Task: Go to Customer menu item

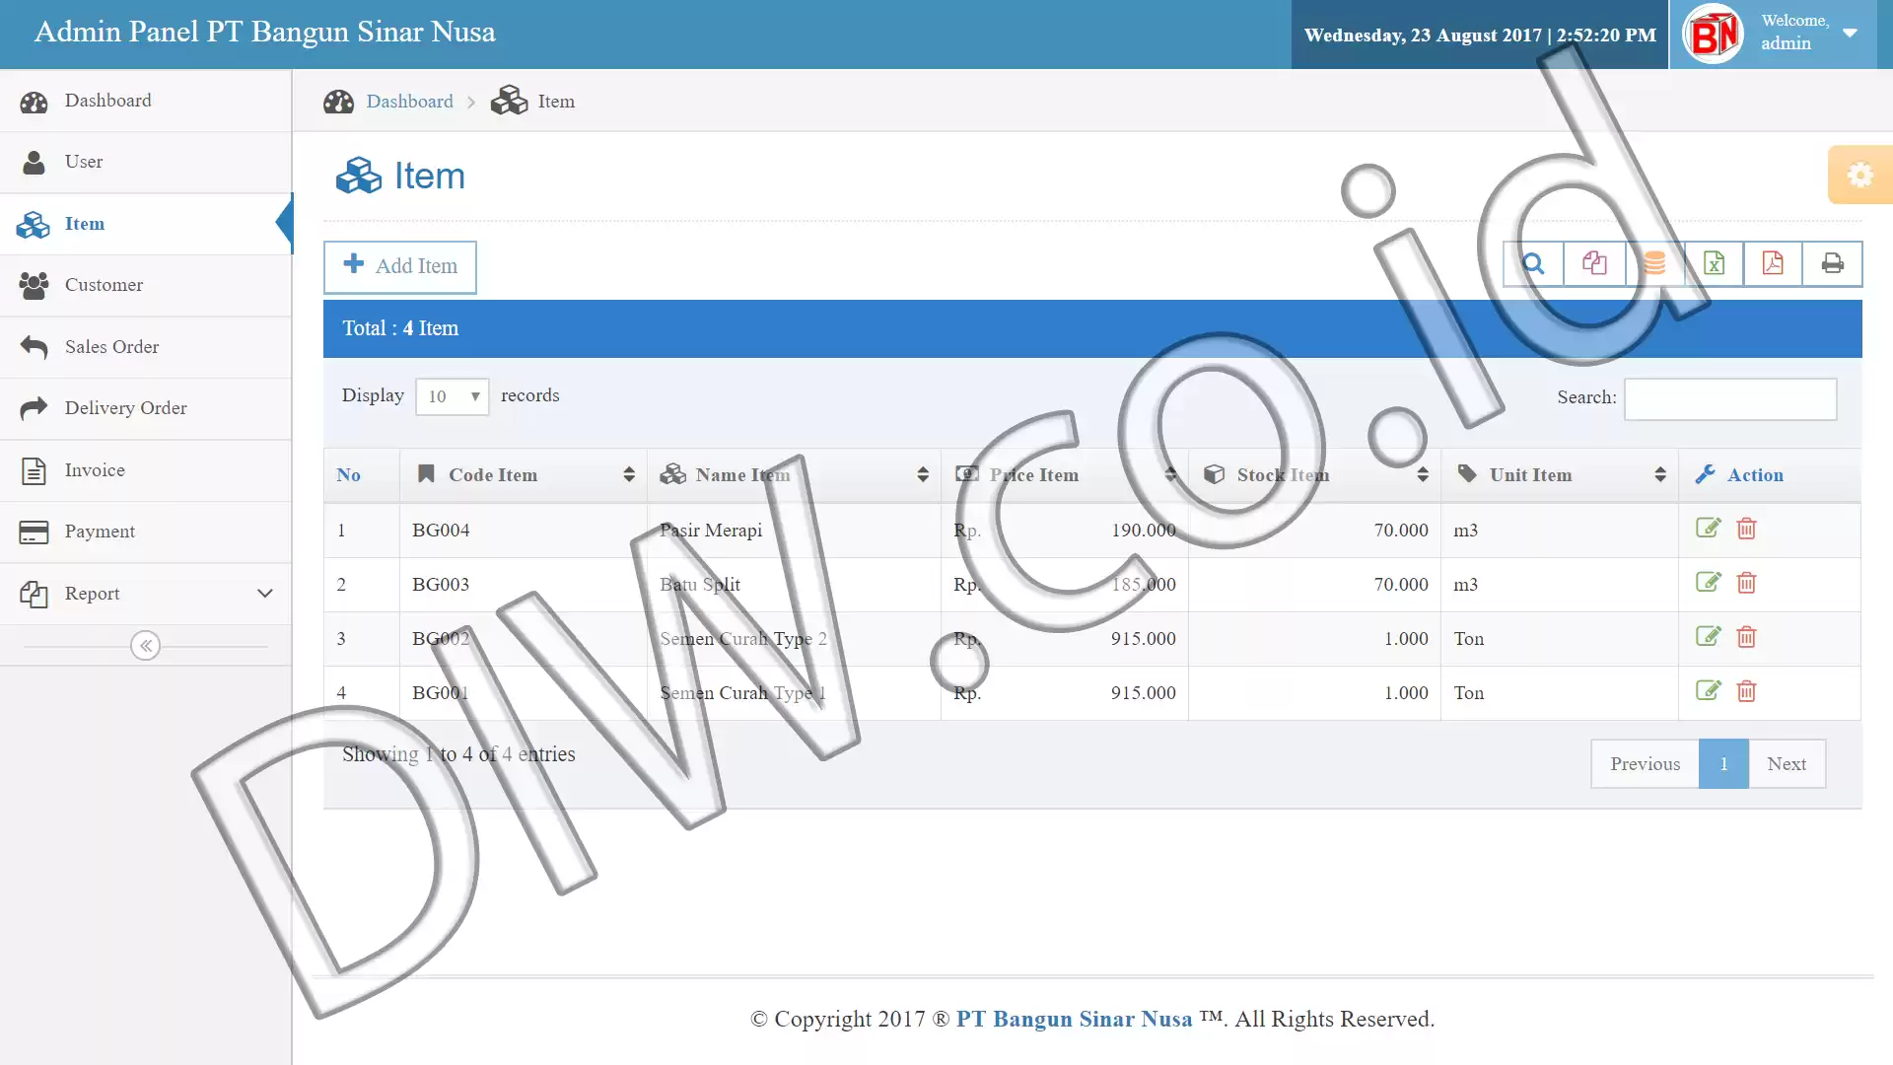Action: (x=146, y=285)
